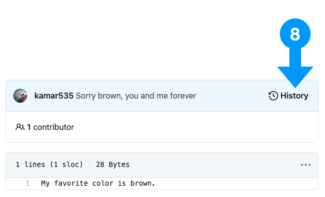Click the "28 Bytes" file size text
Image resolution: width=325 pixels, height=197 pixels.
(113, 165)
